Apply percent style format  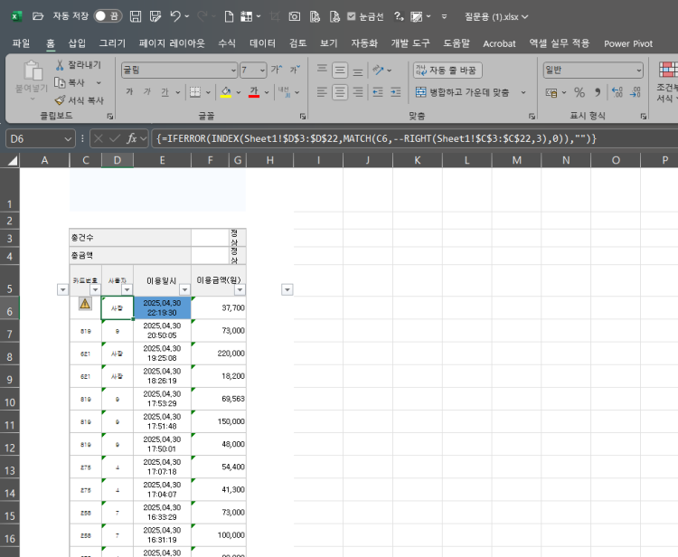click(x=579, y=92)
